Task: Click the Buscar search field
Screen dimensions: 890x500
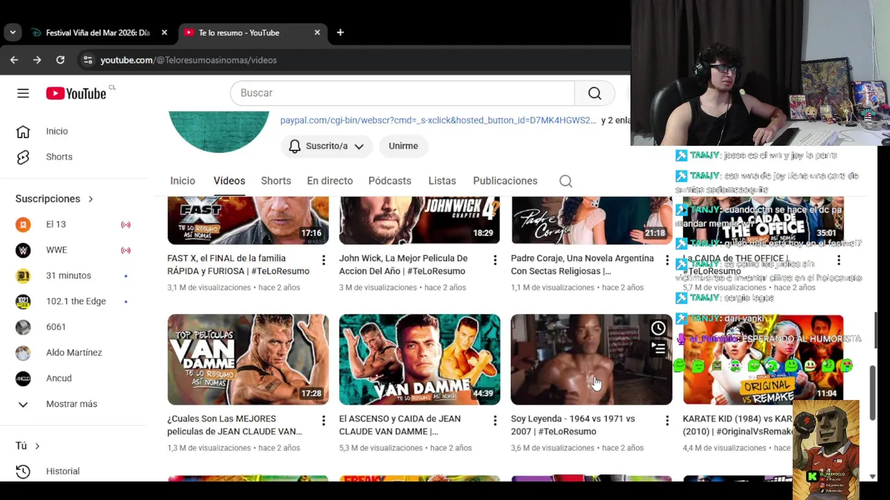Action: pos(402,93)
